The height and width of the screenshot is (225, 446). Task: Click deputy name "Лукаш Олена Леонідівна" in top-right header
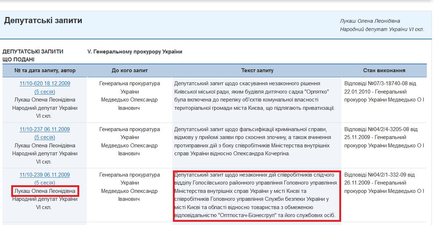370,21
